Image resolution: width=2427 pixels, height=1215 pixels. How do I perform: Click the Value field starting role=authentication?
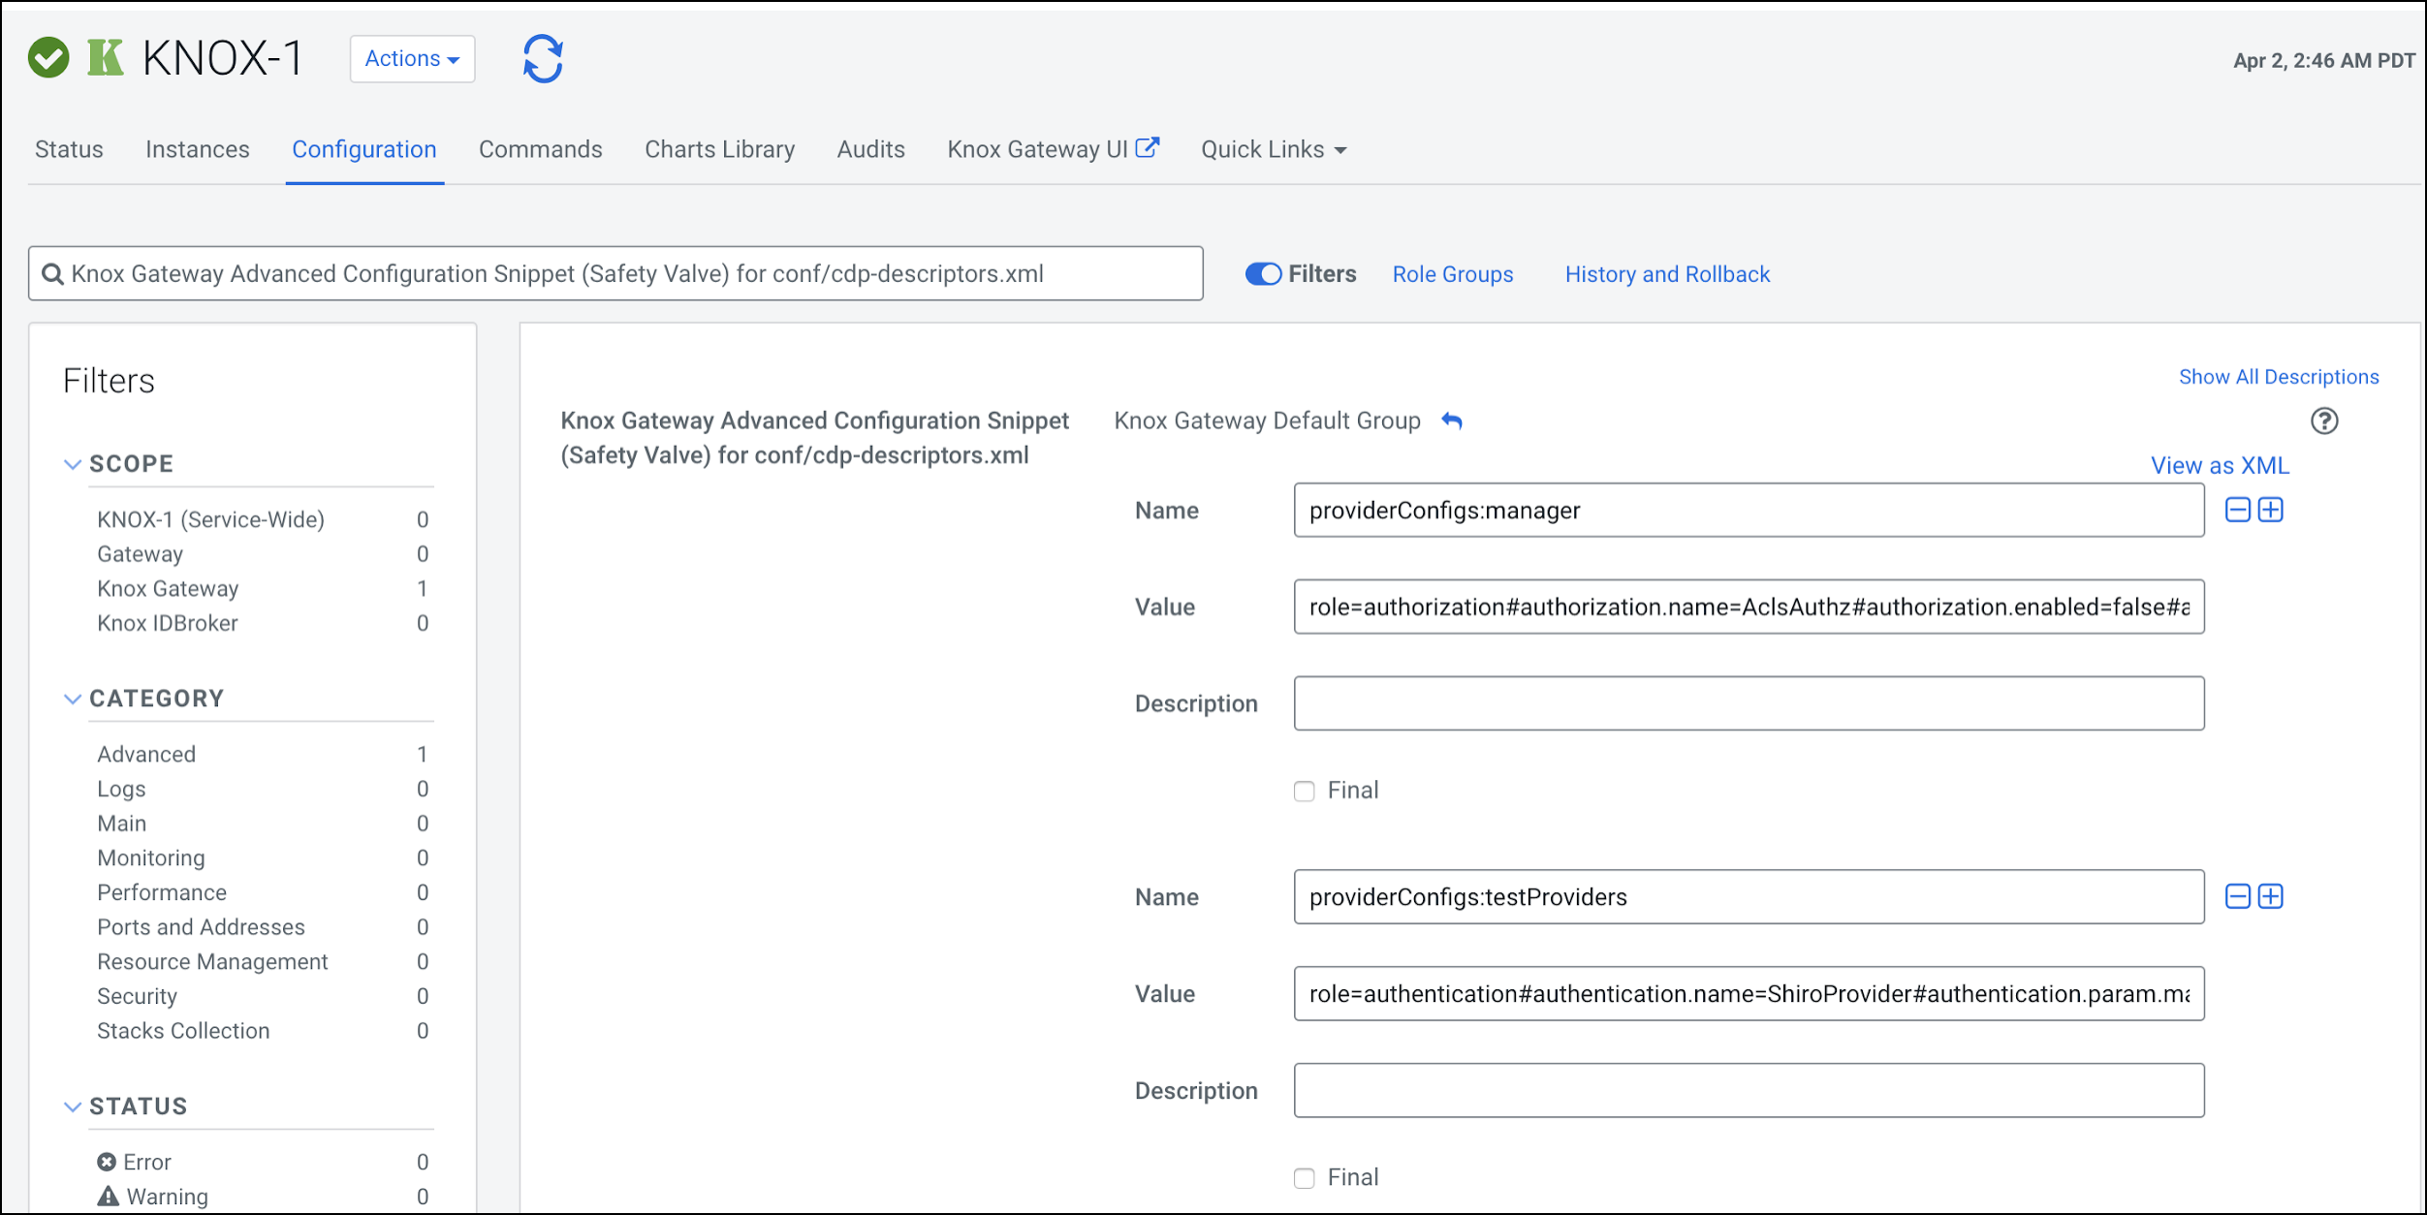pos(1749,993)
